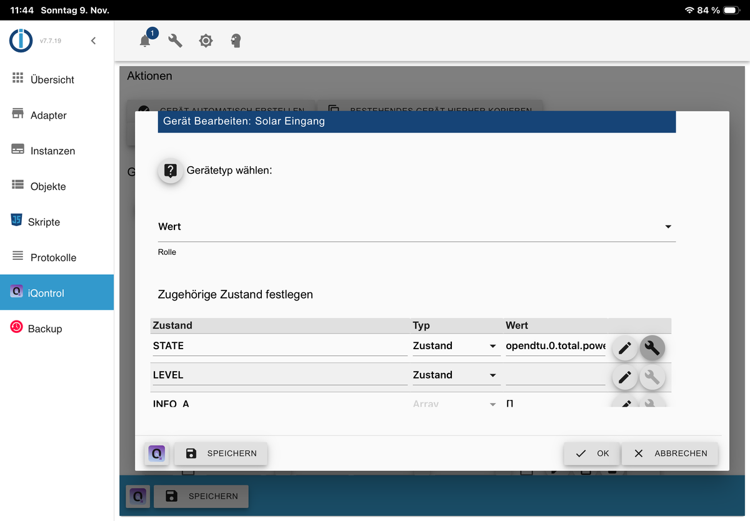Viewport: 750px width, 521px height.
Task: Click the Typ column header
Action: click(421, 325)
